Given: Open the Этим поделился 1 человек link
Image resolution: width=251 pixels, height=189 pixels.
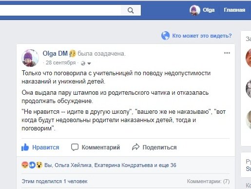Looking at the screenshot, I should [55, 181].
